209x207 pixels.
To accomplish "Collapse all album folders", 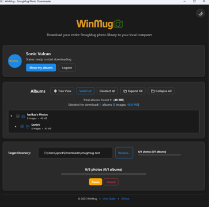I will (x=161, y=91).
